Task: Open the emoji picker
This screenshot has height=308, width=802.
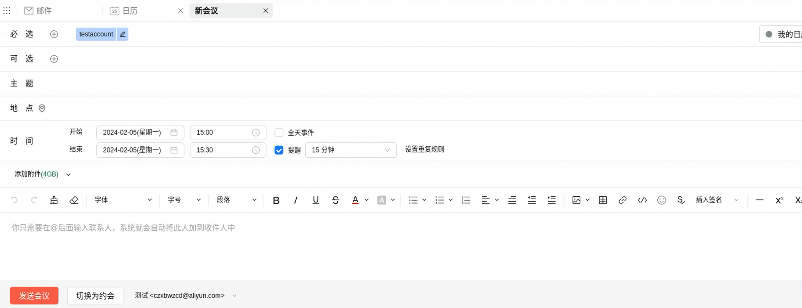Action: pos(661,200)
